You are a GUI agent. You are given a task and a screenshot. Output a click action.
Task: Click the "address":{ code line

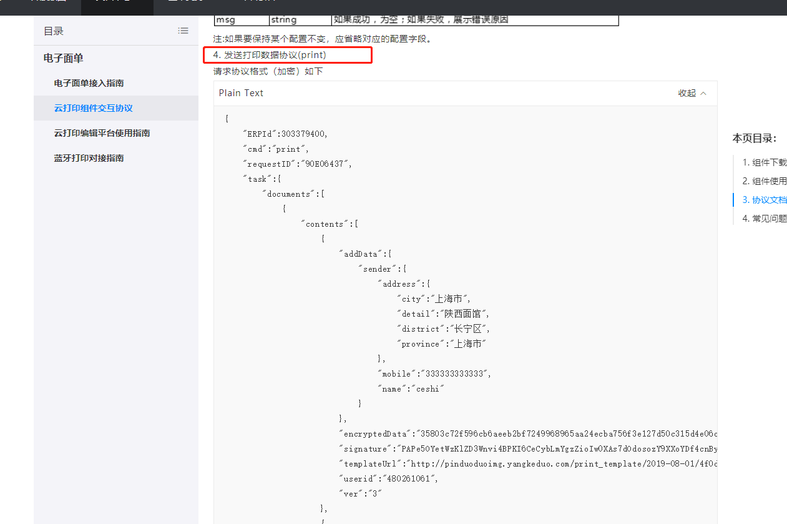point(404,284)
